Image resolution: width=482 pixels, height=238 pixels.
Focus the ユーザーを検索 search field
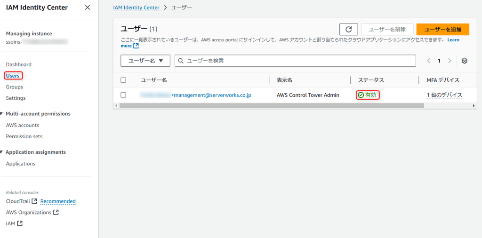(x=295, y=61)
